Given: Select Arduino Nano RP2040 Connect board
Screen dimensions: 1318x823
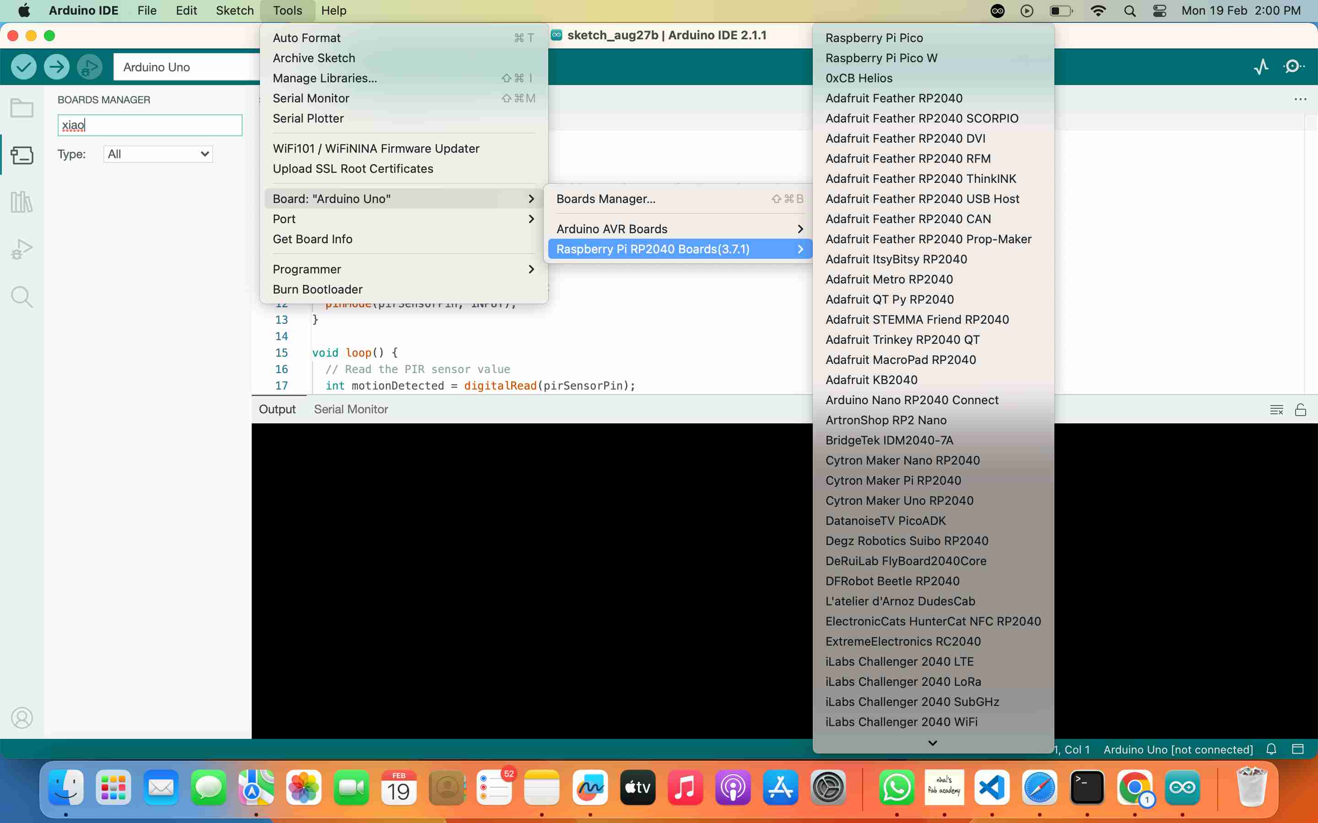Looking at the screenshot, I should coord(933,400).
